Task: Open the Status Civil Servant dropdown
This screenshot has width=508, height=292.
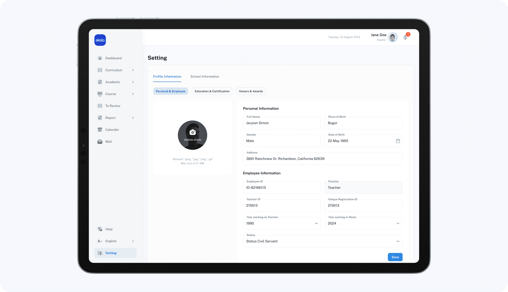Action: (x=398, y=241)
